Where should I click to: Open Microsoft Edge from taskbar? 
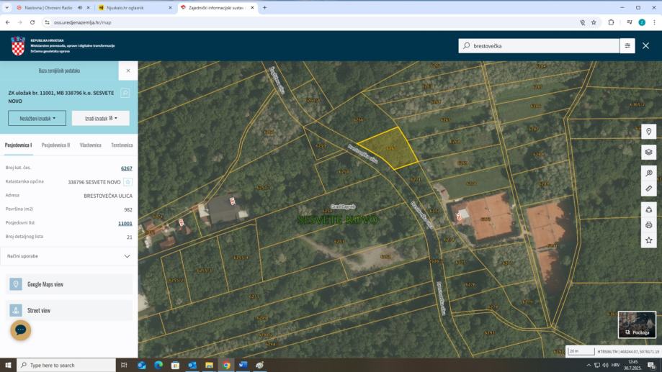tap(158, 366)
